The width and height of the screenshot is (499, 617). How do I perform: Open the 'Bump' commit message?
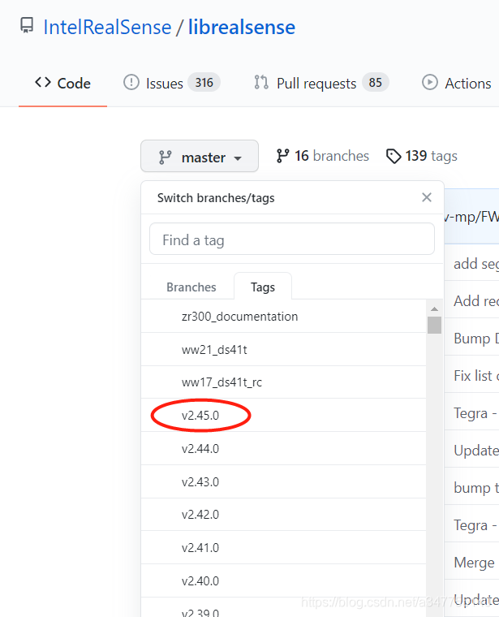[476, 339]
